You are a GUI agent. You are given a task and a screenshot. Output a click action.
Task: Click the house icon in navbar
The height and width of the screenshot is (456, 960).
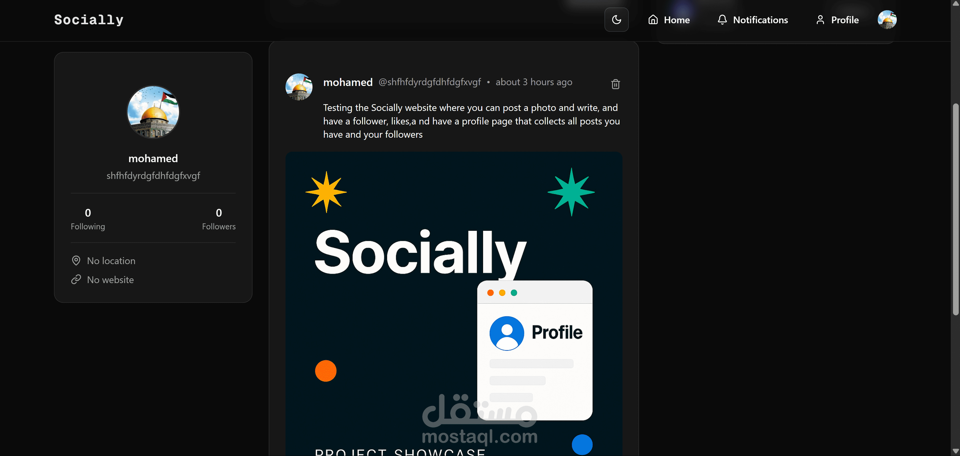pos(653,20)
